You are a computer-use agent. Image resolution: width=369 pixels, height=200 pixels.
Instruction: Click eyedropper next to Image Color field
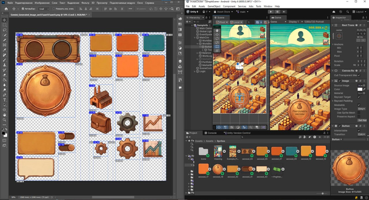(364, 89)
